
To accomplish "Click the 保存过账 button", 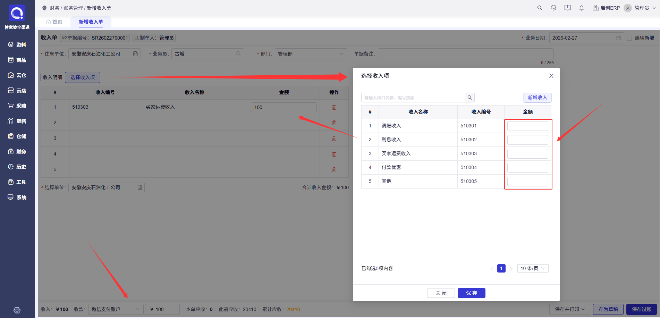I will [x=642, y=309].
